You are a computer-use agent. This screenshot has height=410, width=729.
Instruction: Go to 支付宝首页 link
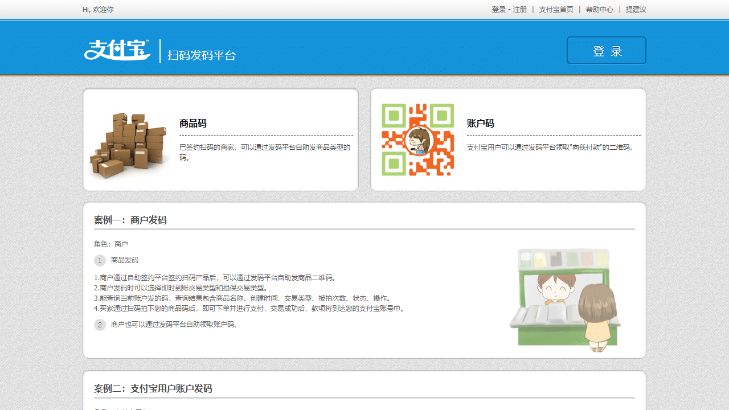[556, 10]
